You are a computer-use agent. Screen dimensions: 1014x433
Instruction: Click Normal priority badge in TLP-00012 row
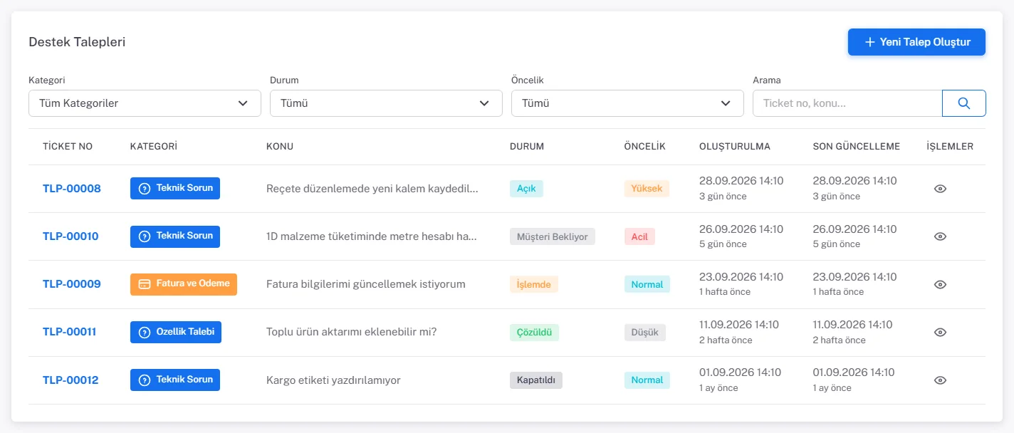point(647,380)
